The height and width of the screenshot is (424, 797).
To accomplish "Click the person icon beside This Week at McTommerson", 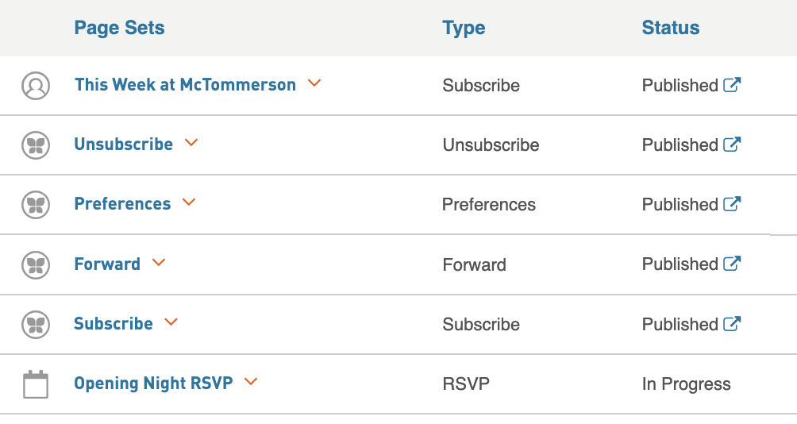I will pos(36,86).
